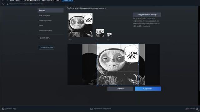Open the friends and chat icon
This screenshot has width=200, height=112.
[197, 109]
